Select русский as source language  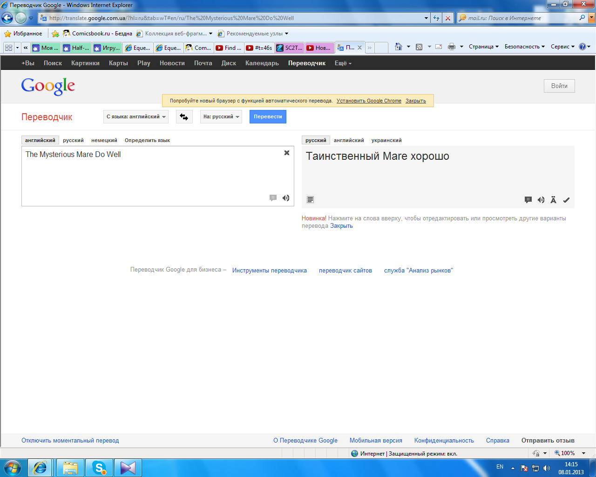pos(73,140)
